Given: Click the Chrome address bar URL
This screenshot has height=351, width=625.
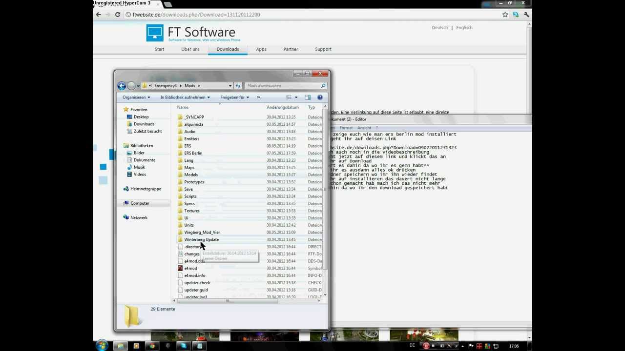Looking at the screenshot, I should pos(196,15).
